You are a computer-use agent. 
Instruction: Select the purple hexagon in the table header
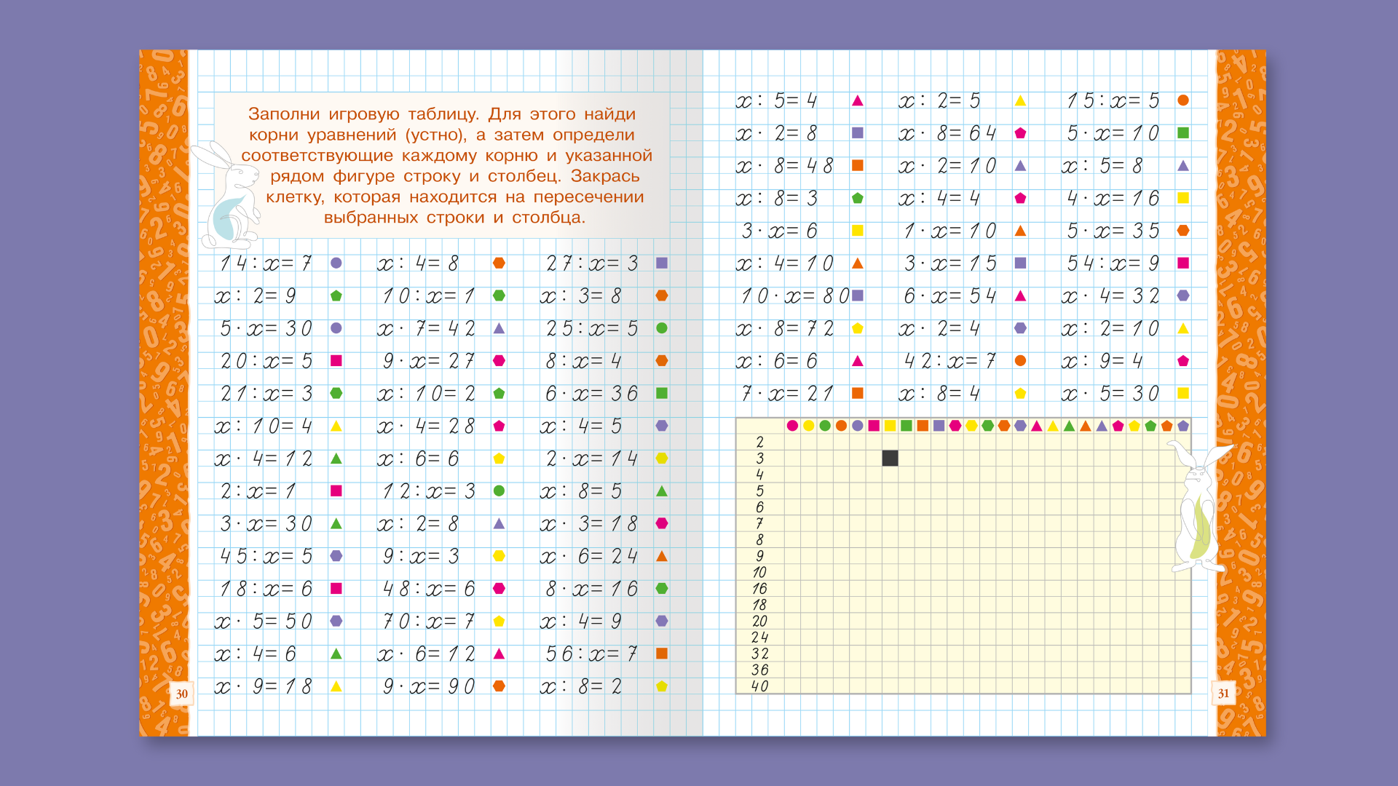point(1020,426)
